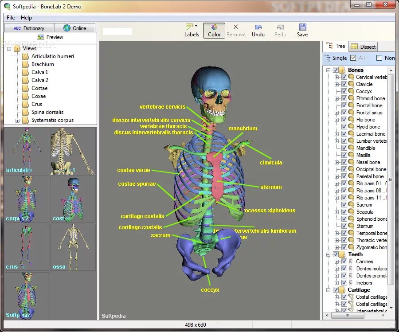Uncheck the Mandible checkbox

(x=344, y=148)
